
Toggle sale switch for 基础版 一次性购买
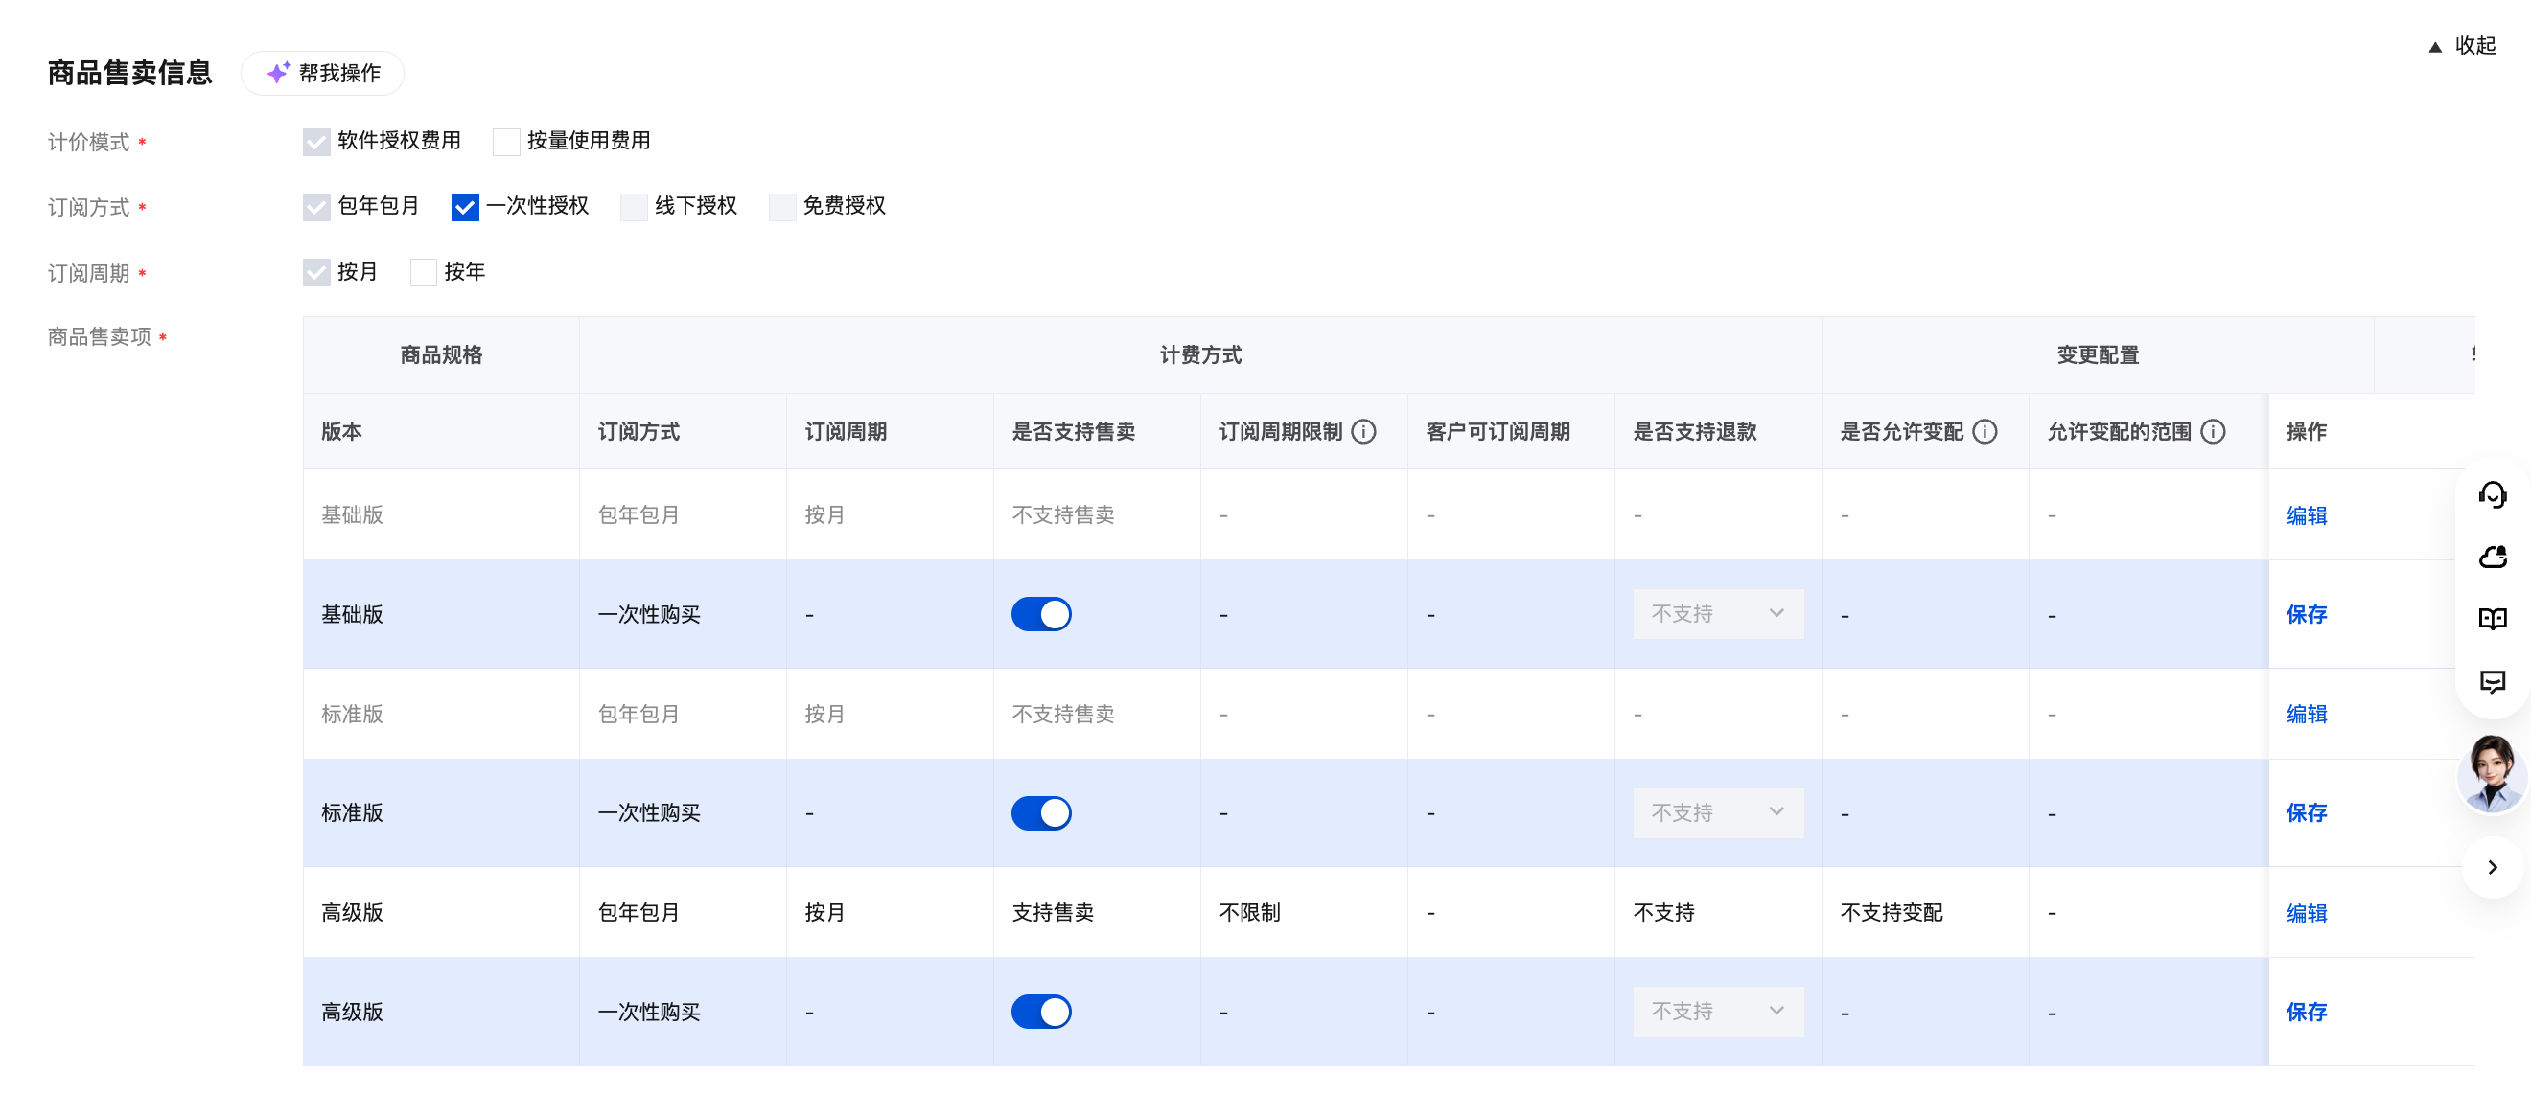point(1040,614)
